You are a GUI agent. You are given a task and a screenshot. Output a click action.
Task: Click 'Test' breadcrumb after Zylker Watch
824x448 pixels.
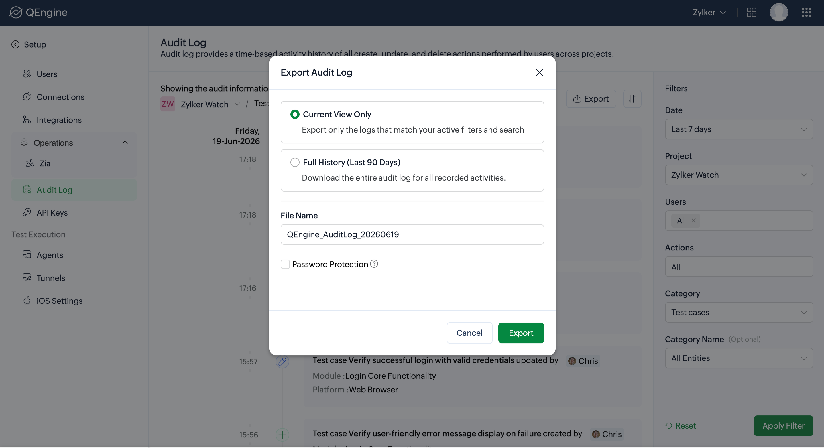pos(262,104)
